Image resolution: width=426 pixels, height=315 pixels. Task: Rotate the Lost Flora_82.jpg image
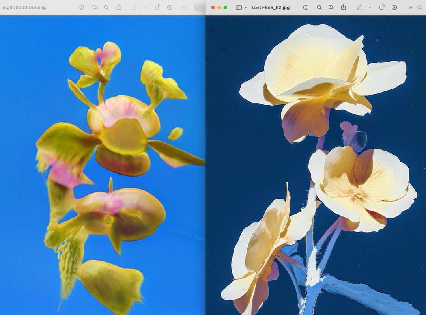tap(382, 7)
